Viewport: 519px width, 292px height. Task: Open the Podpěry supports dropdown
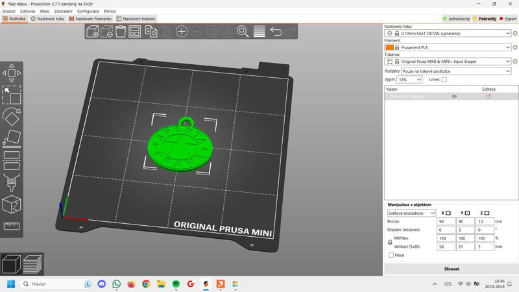[456, 71]
